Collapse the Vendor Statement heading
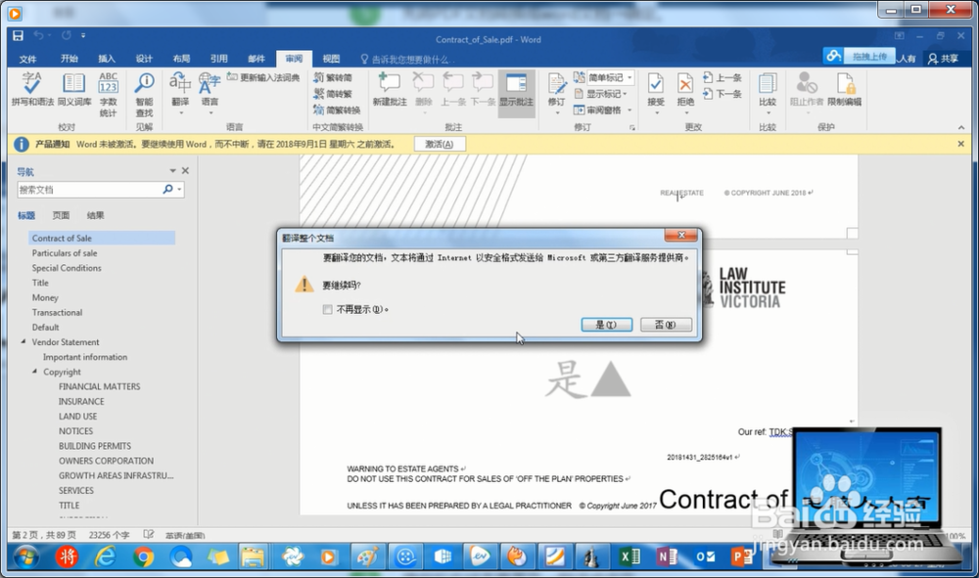This screenshot has height=578, width=979. coord(23,341)
